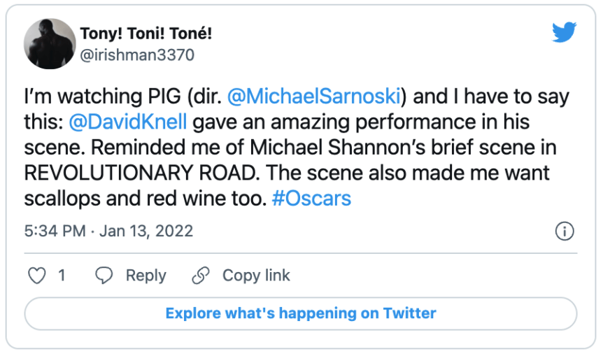Open Twitter via the blue bird logo
The width and height of the screenshot is (603, 356).
click(564, 32)
